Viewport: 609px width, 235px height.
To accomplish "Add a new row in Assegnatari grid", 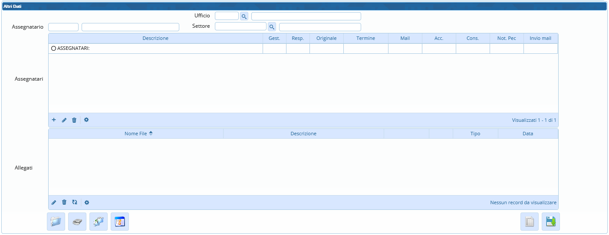I will [54, 120].
